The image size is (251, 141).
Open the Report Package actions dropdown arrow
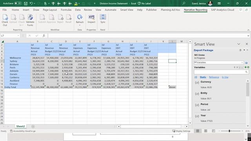tap(244, 50)
